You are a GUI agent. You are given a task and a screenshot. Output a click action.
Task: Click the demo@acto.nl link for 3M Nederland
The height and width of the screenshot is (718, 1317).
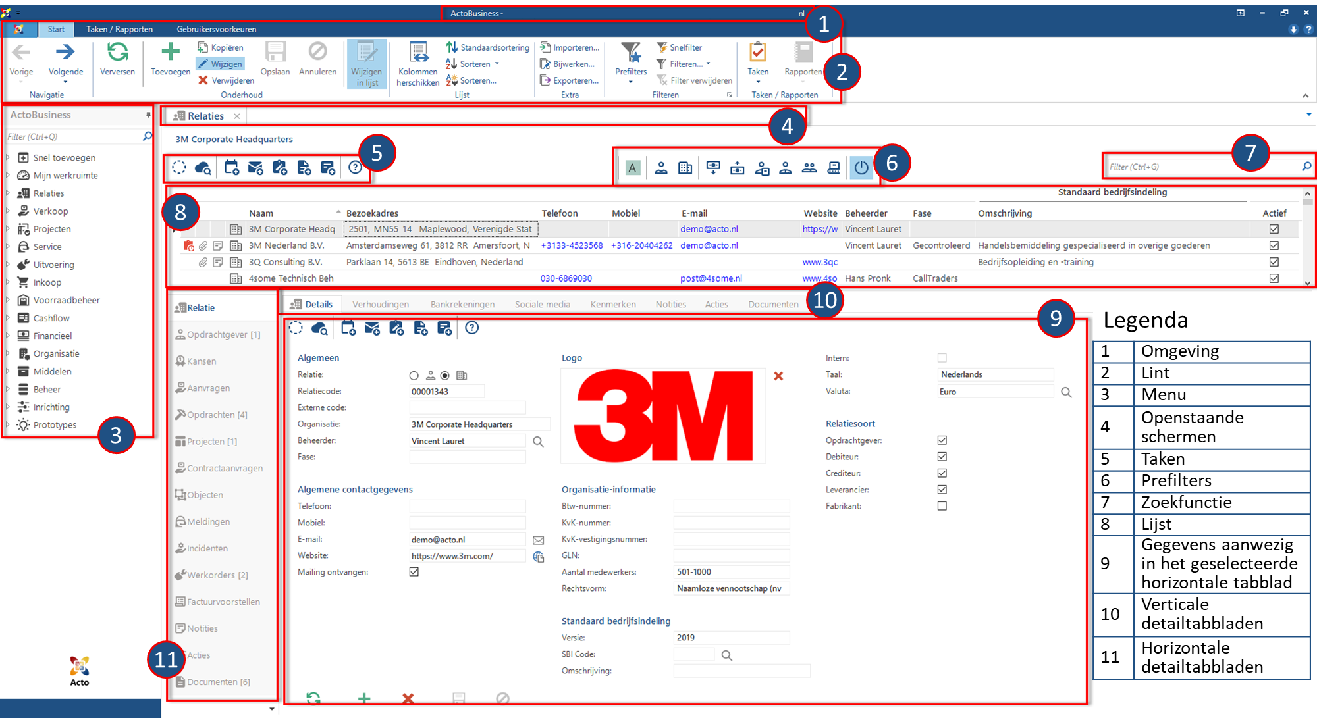click(x=709, y=245)
